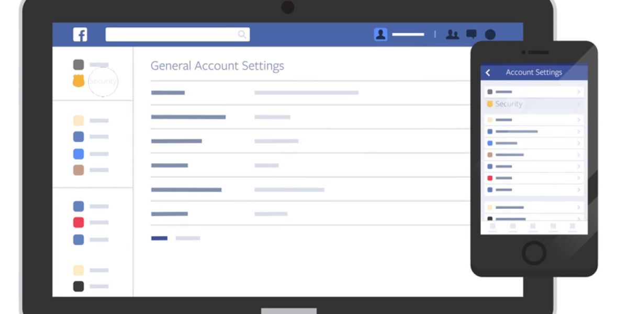Open Security in the laptop sidebar
The height and width of the screenshot is (314, 628).
pos(103,82)
